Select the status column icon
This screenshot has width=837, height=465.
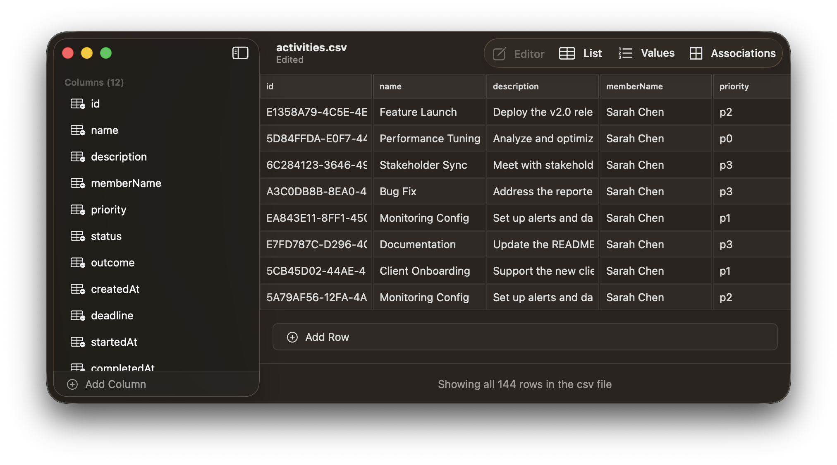pyautogui.click(x=77, y=236)
